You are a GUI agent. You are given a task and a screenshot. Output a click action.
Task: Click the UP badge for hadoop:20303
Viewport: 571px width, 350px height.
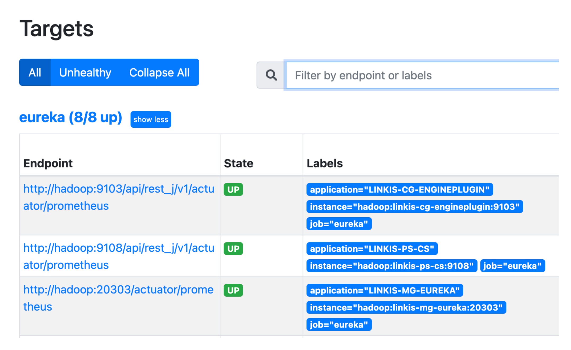point(233,291)
